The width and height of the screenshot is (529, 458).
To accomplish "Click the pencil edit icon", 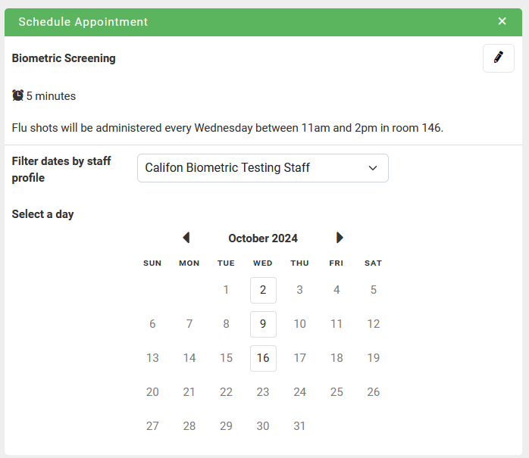I will pos(498,58).
